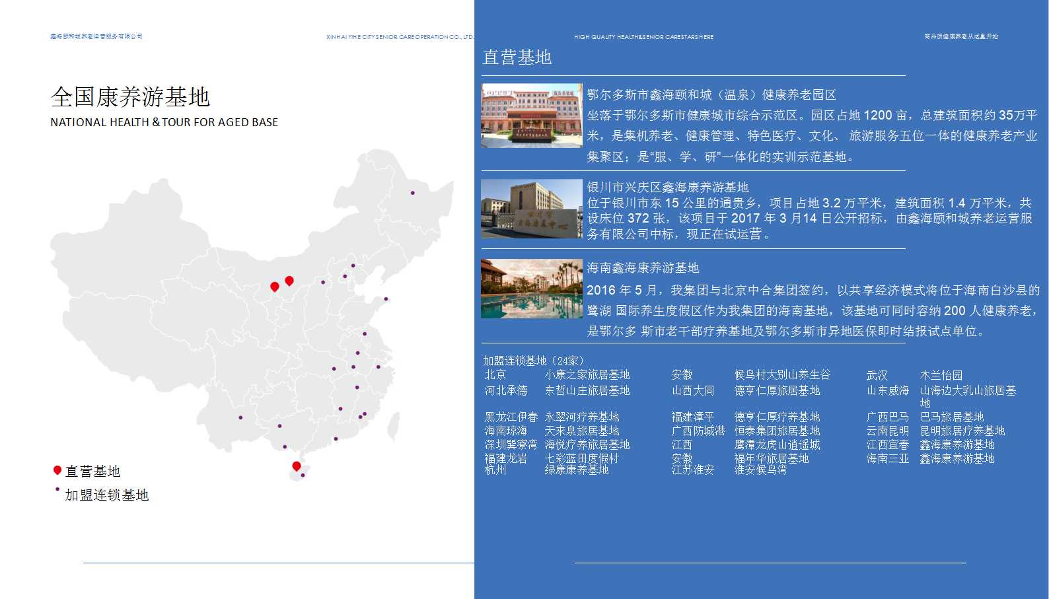Click 小康之家旅居基地 in the Beijing row

point(587,374)
